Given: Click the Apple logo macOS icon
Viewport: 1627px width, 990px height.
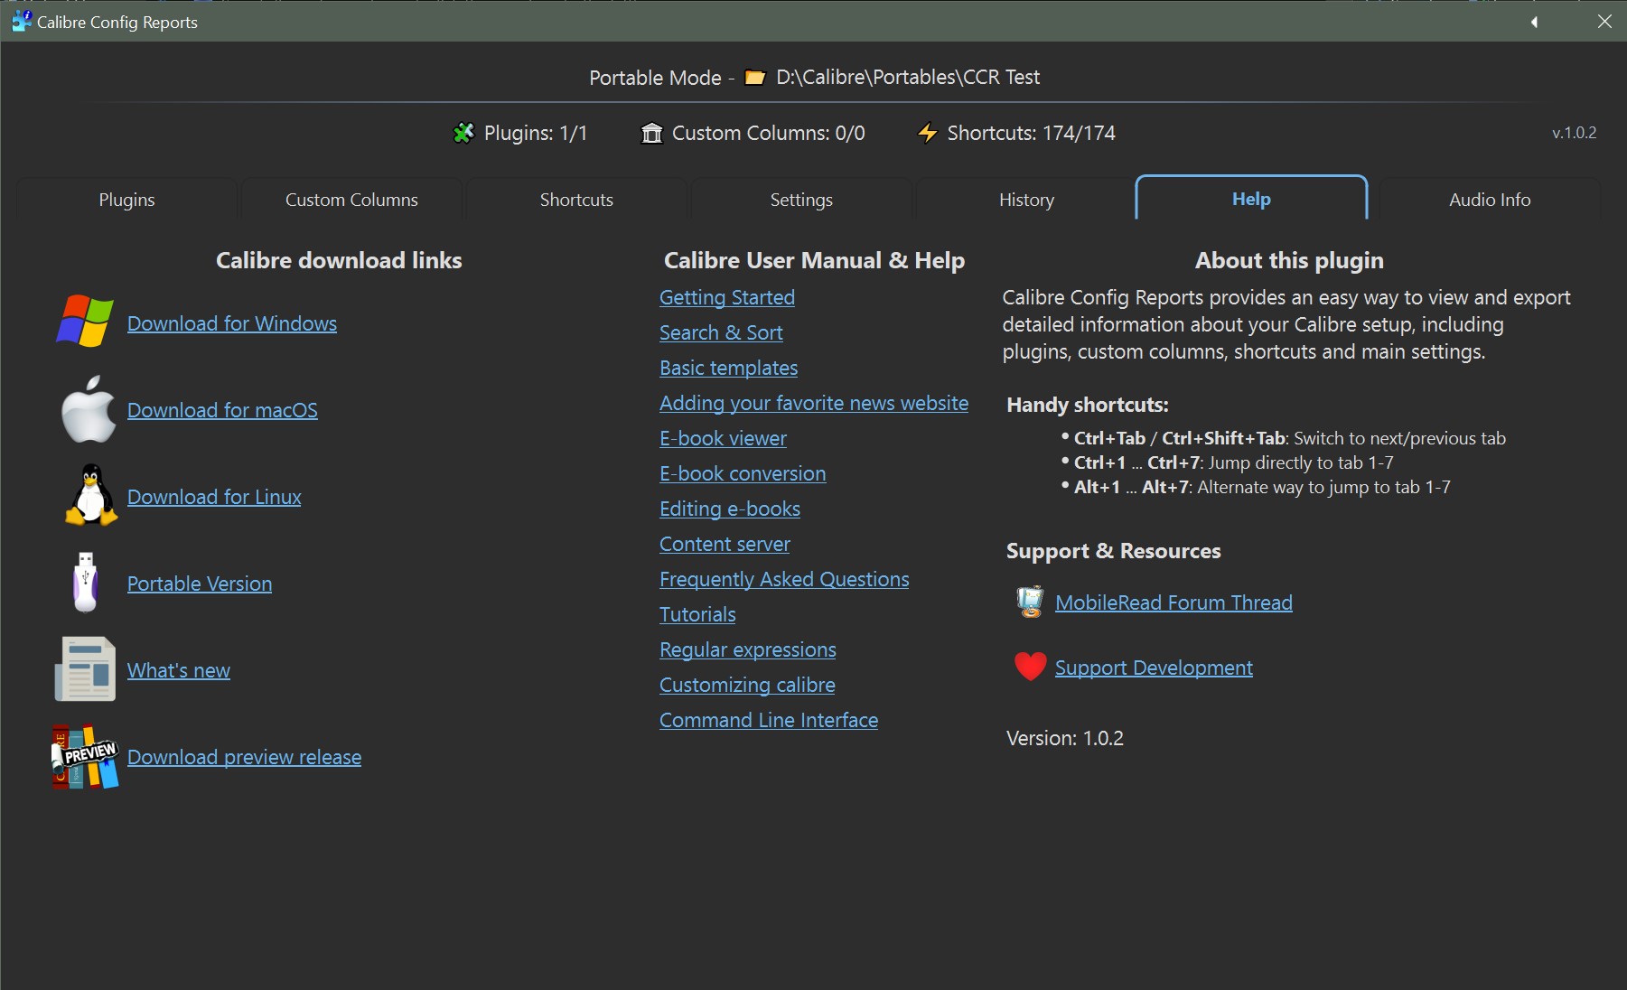Looking at the screenshot, I should tap(88, 409).
